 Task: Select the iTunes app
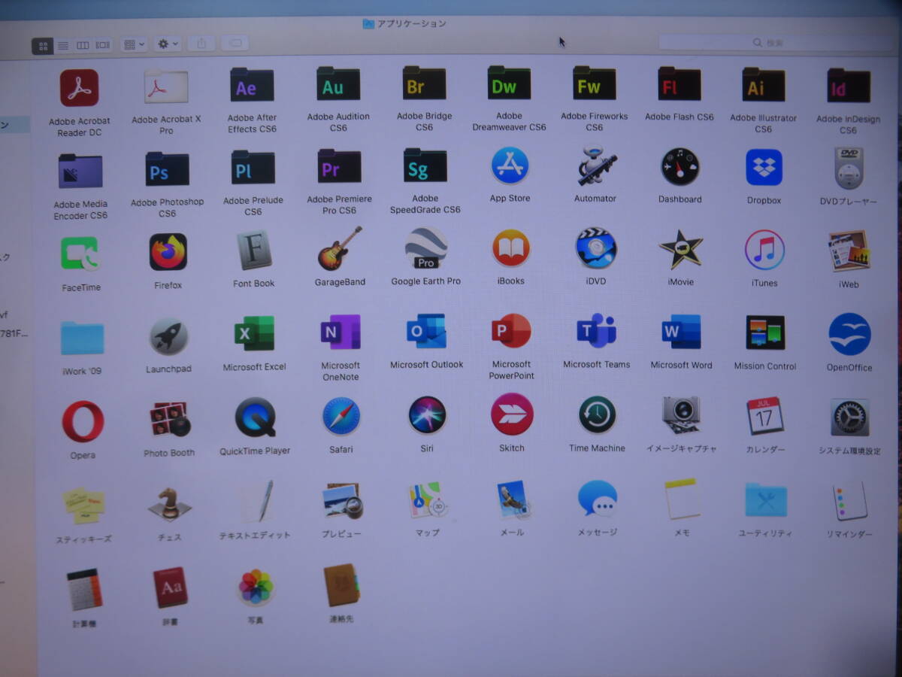click(x=764, y=250)
